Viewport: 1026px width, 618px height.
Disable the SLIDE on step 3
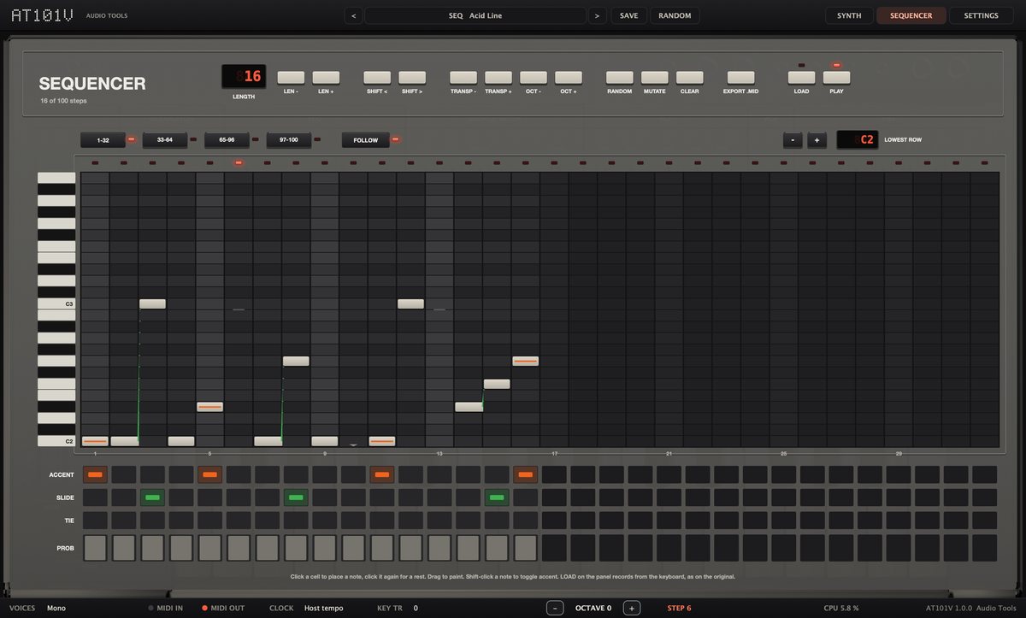(153, 497)
